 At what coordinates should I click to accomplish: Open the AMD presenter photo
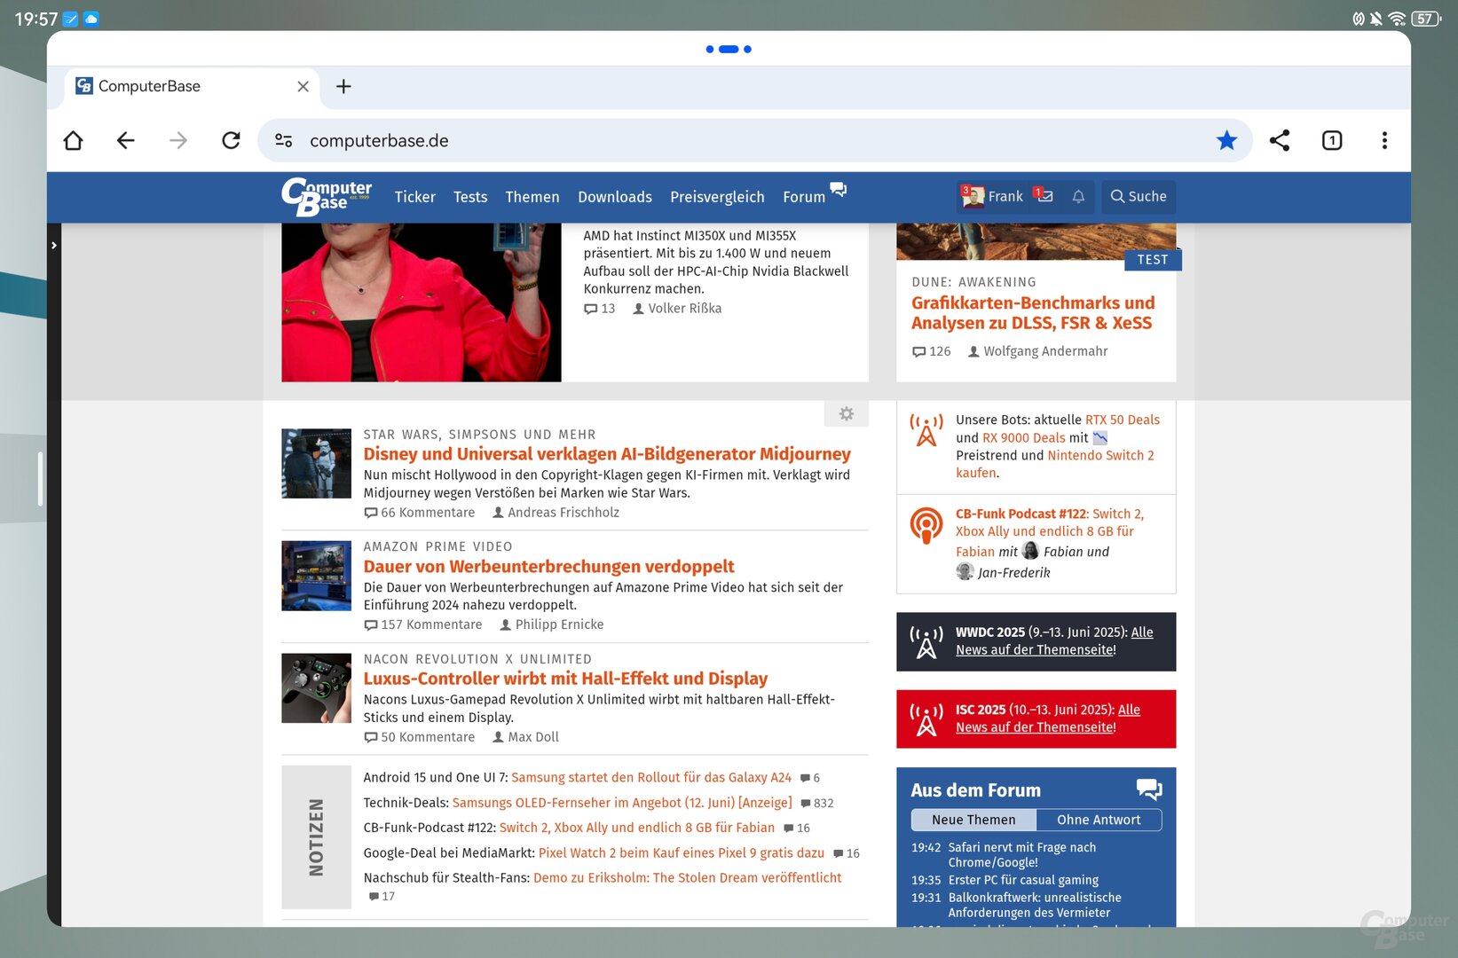coord(421,302)
